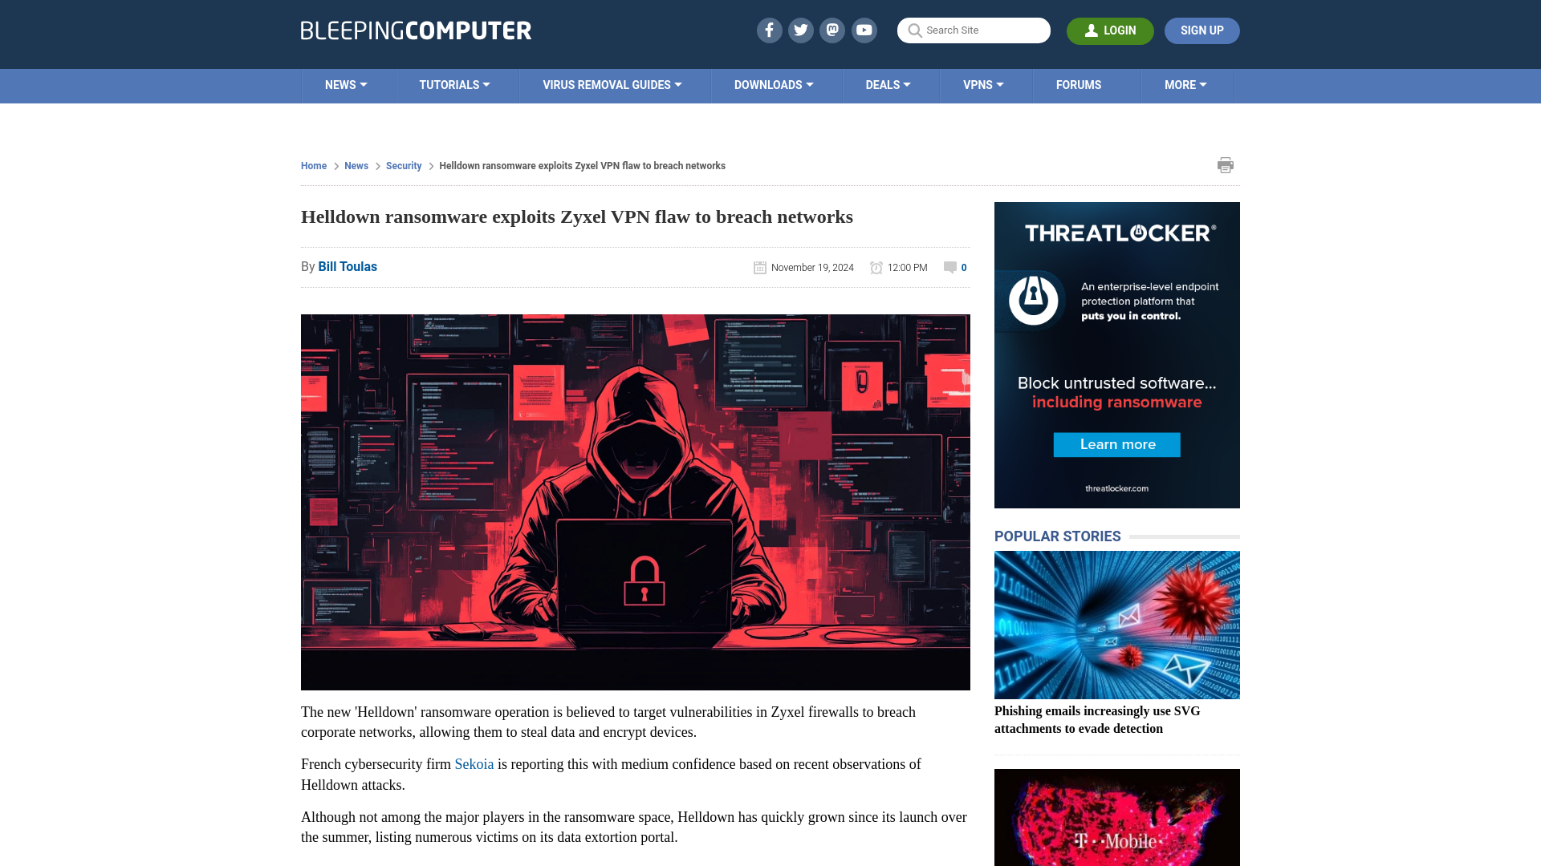
Task: Open the Twitter social icon link
Action: coord(800,30)
